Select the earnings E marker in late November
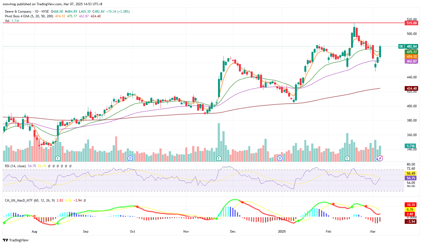 (219, 158)
